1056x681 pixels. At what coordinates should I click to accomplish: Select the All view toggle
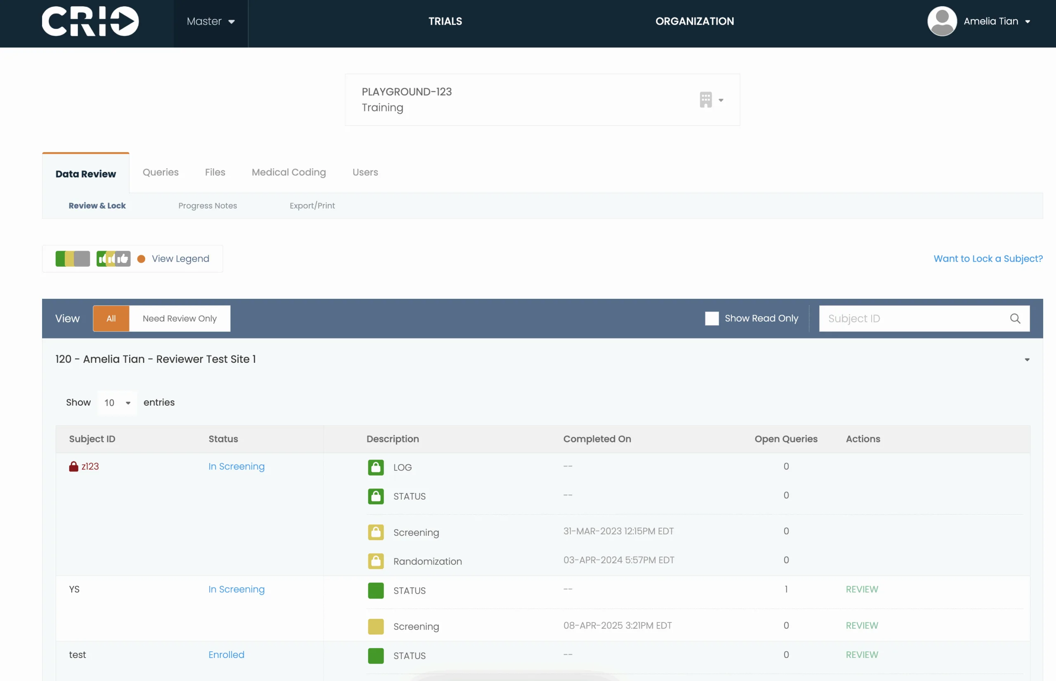tap(111, 318)
